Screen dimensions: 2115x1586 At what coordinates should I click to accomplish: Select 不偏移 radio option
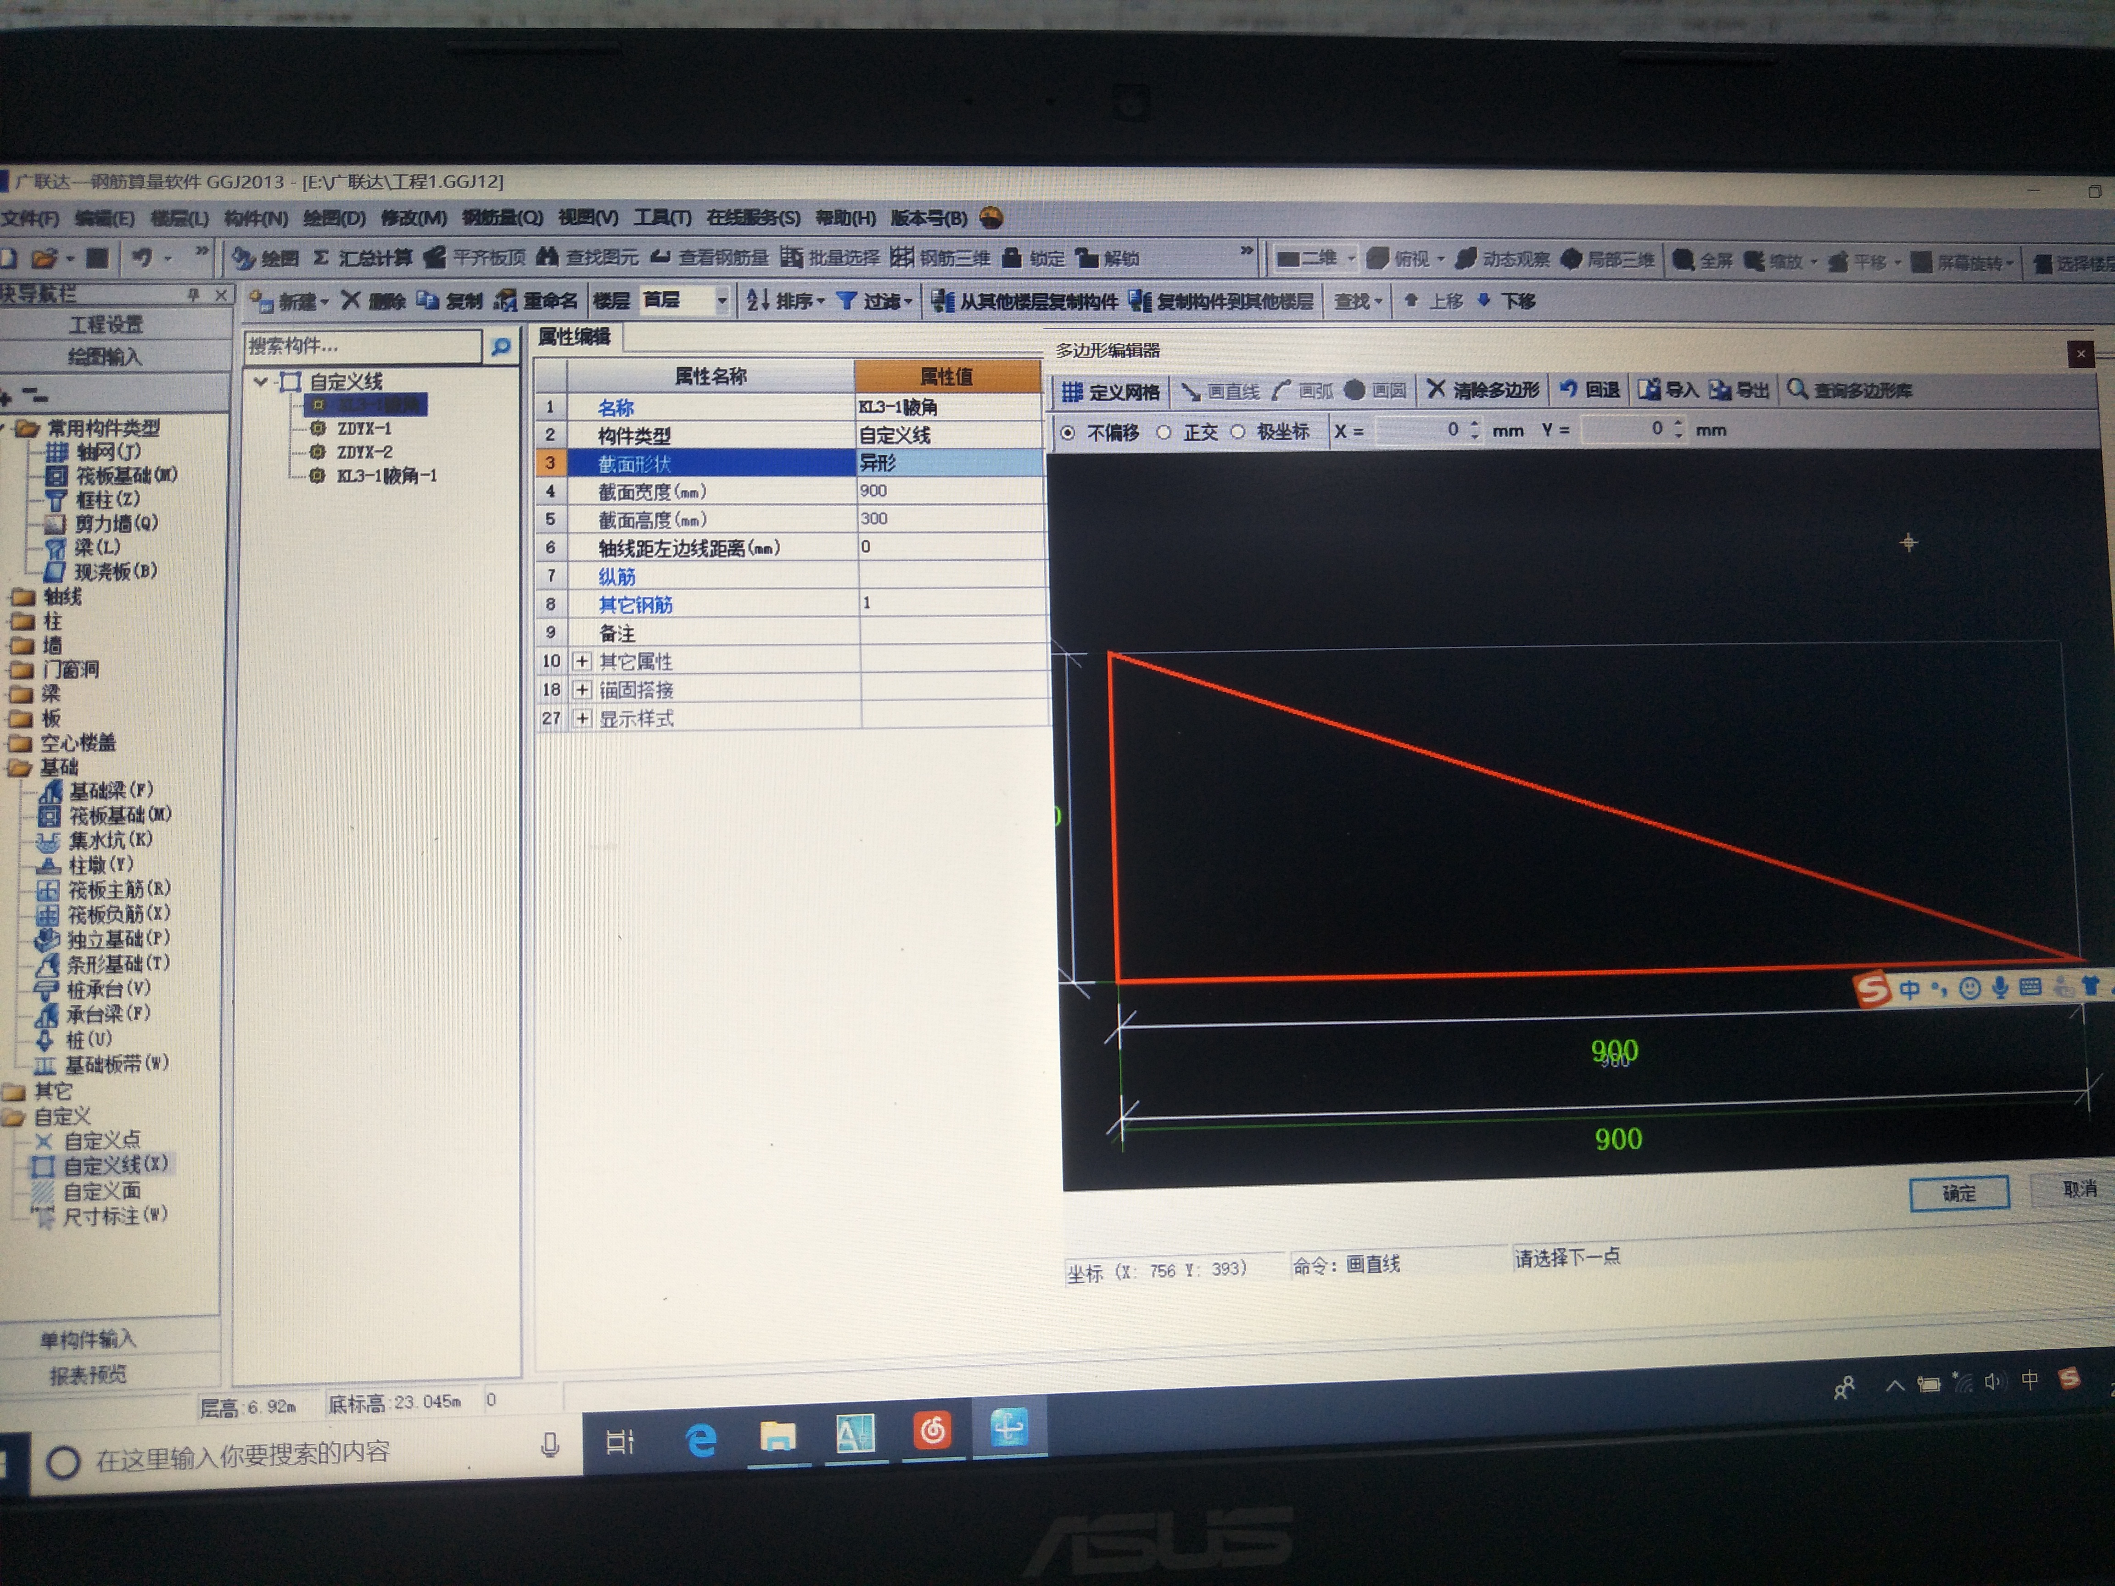(1068, 433)
